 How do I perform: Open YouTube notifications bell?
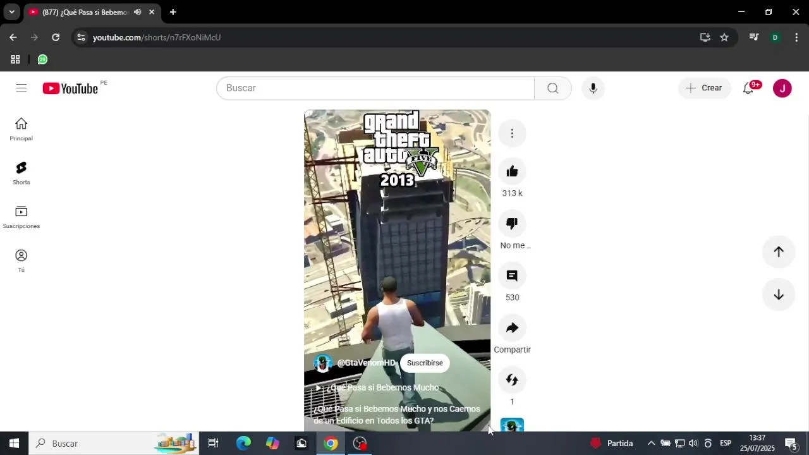[x=748, y=88]
